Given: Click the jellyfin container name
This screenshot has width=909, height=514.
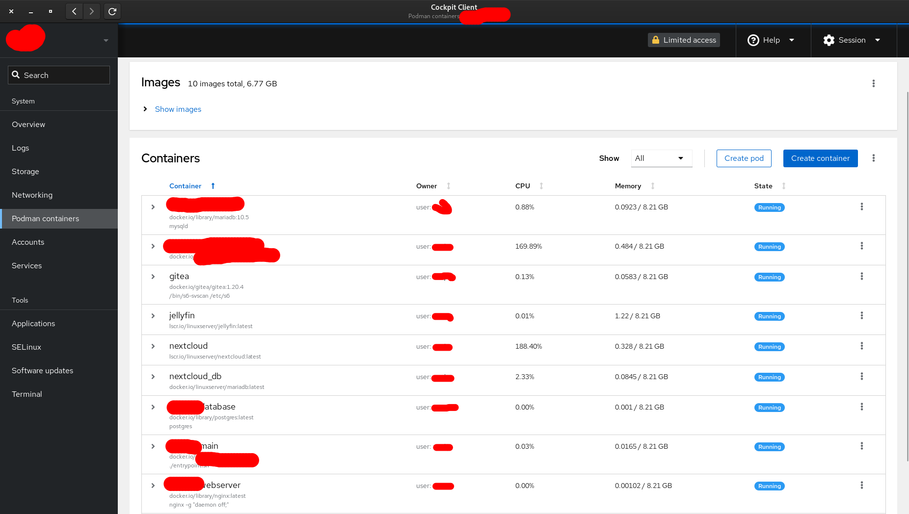Looking at the screenshot, I should [x=182, y=315].
